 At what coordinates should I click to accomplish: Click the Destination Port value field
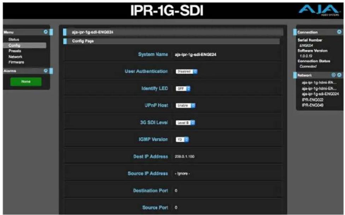pos(176,191)
